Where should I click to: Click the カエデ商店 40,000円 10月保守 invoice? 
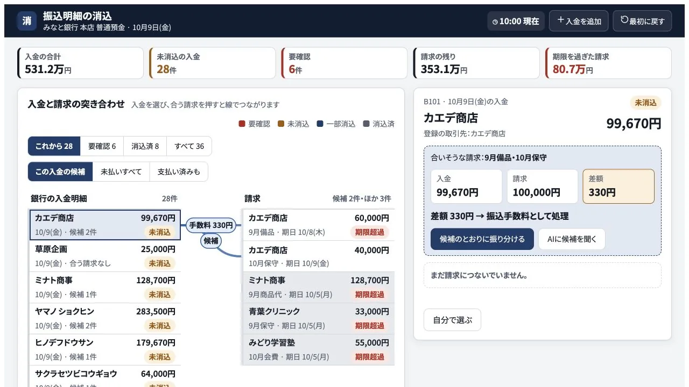[x=319, y=256]
